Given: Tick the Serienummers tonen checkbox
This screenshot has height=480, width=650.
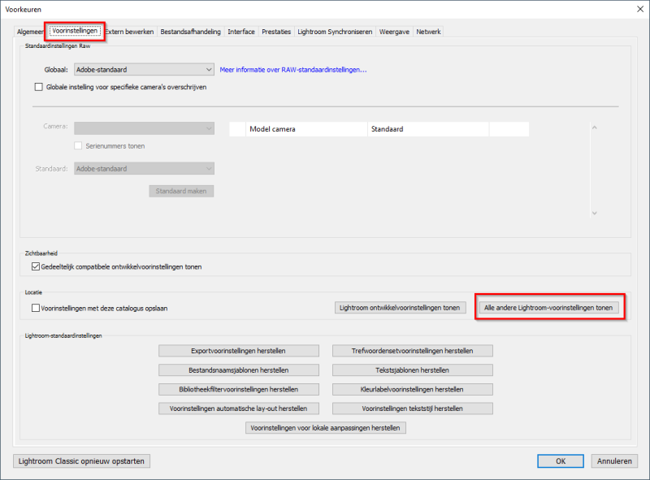Looking at the screenshot, I should [78, 146].
